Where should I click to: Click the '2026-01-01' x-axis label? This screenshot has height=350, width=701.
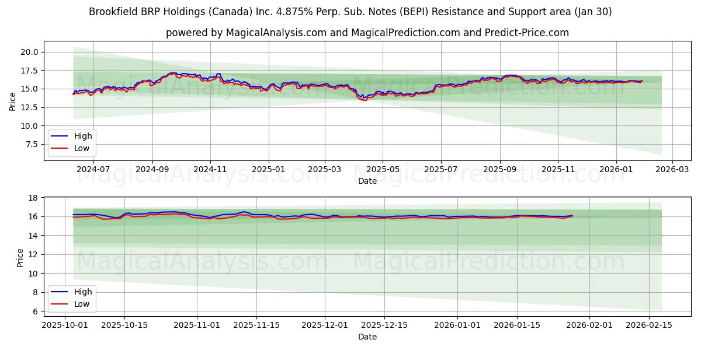click(x=458, y=325)
